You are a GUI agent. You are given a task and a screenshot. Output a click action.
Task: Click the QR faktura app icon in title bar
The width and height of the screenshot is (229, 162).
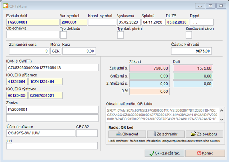coord(6,6)
